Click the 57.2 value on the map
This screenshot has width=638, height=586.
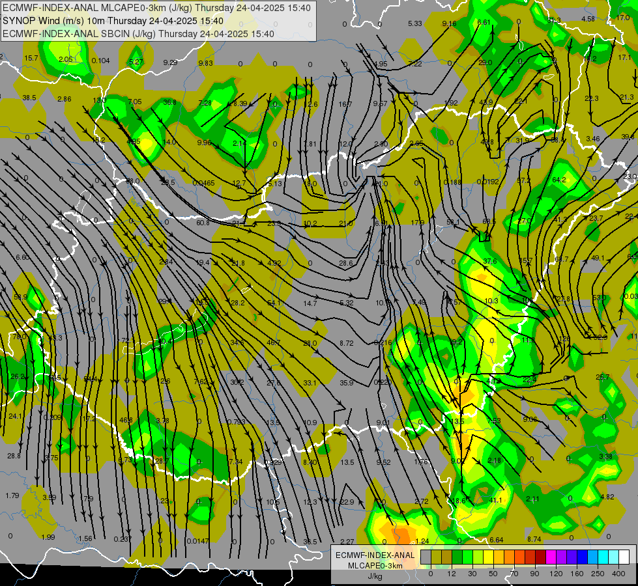[524, 180]
